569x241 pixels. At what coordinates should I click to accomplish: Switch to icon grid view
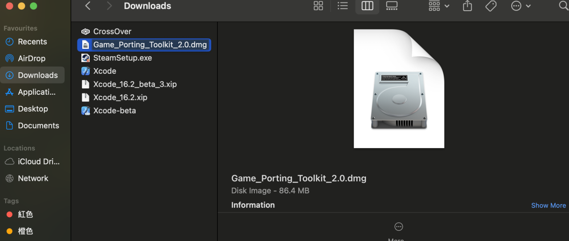[318, 6]
